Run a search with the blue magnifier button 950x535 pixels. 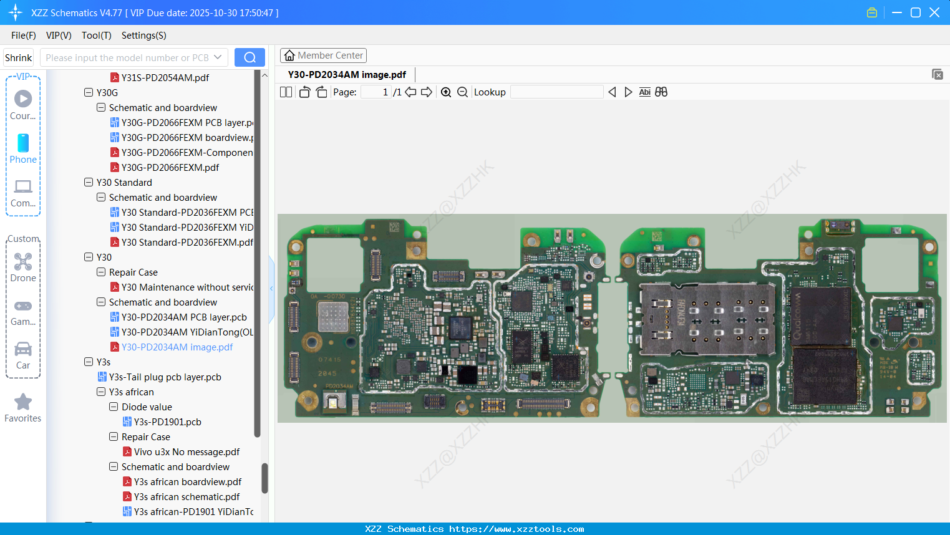pyautogui.click(x=250, y=57)
